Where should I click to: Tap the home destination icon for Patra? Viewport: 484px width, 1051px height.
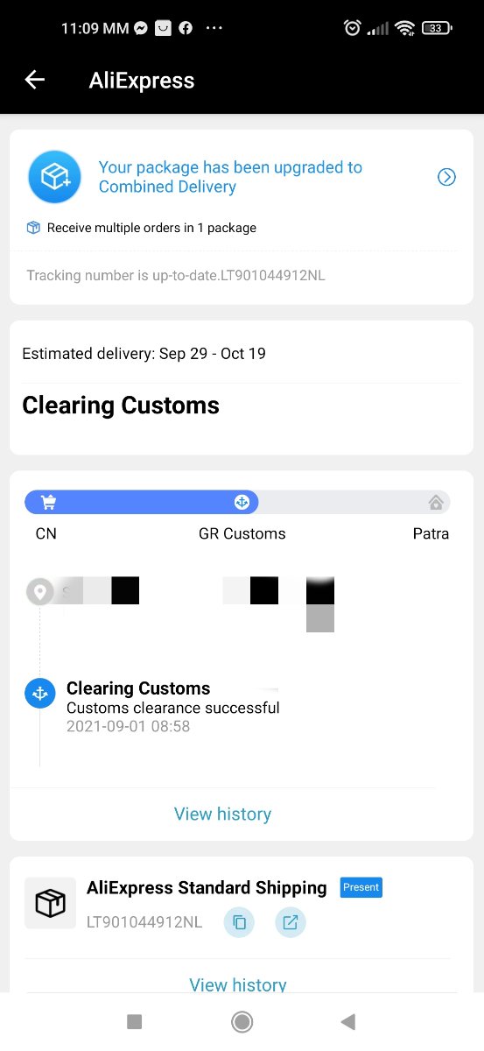coord(436,502)
